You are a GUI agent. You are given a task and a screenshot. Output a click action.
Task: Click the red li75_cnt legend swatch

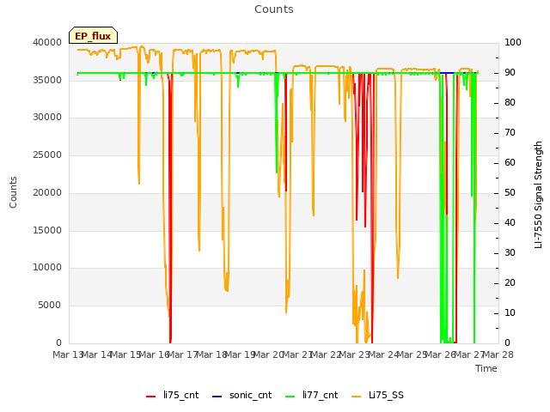coord(151,397)
